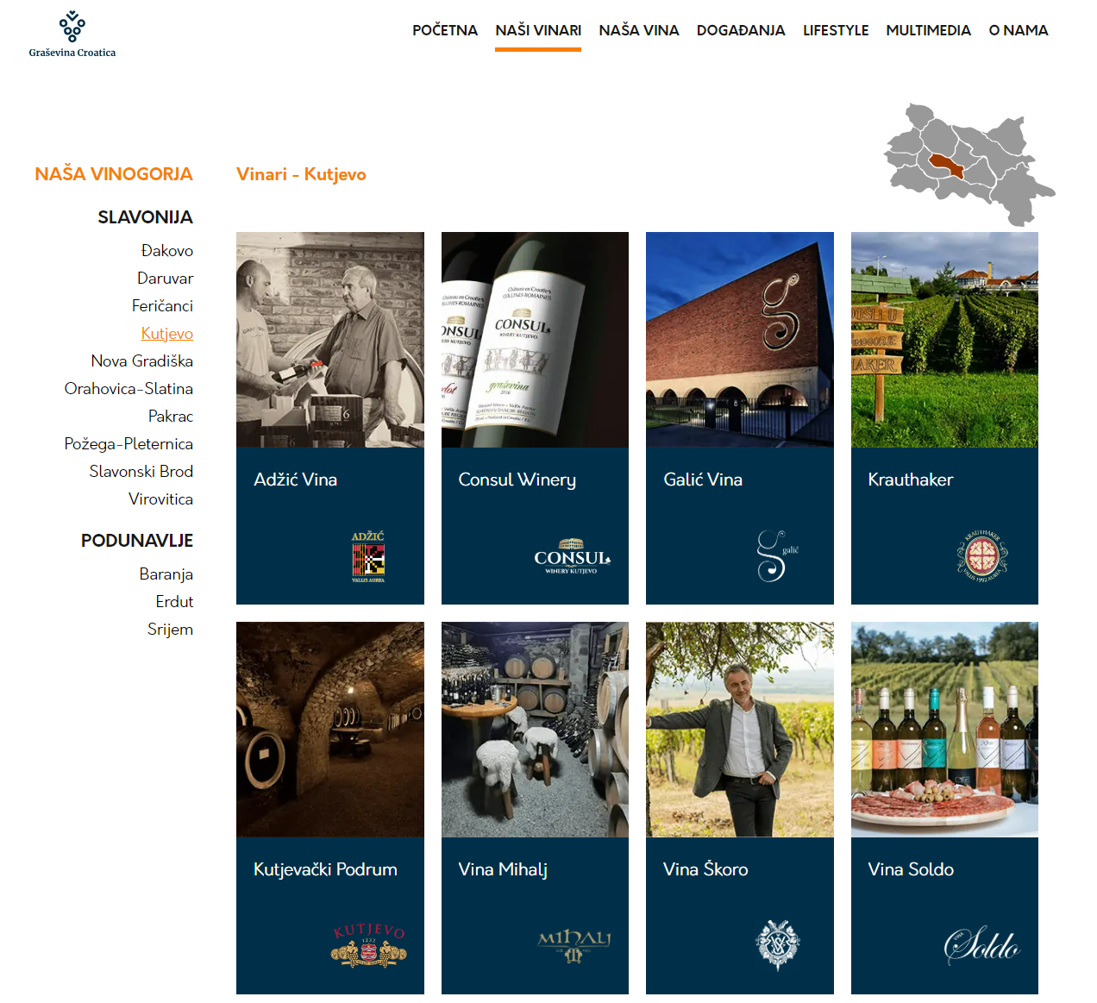Click the Mihalj gold logo

pos(574,946)
